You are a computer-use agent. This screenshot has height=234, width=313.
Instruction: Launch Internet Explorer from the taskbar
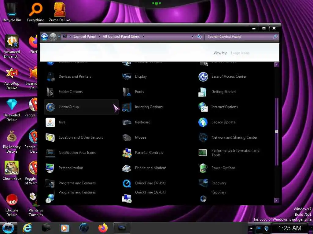[27, 228]
